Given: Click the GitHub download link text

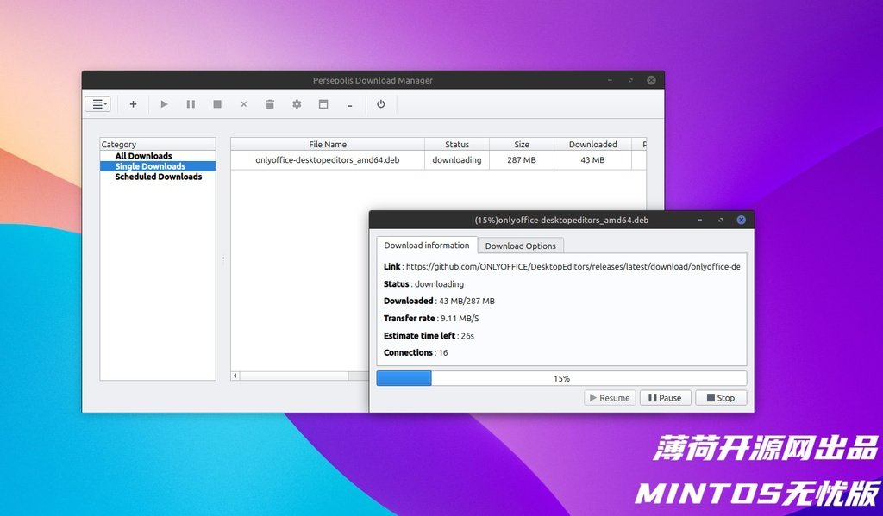Looking at the screenshot, I should coord(573,267).
